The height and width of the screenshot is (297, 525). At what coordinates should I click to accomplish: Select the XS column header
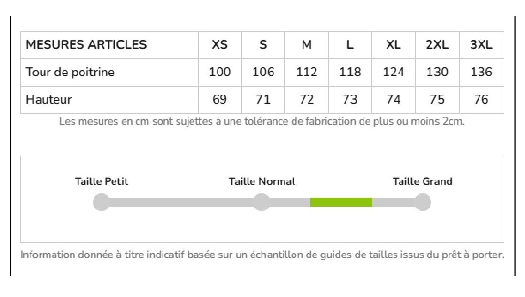pyautogui.click(x=220, y=45)
